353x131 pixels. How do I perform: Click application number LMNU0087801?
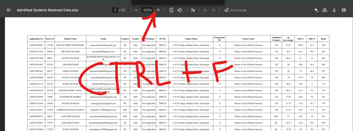click(36, 71)
